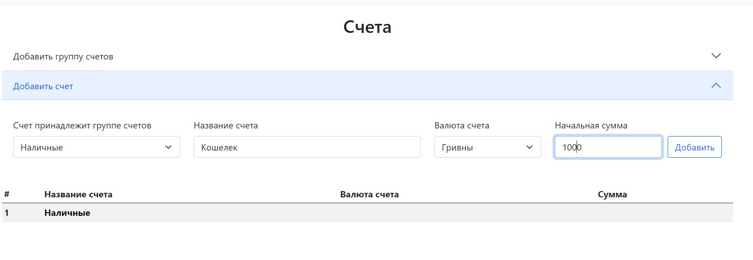Click the # column header in the table
This screenshot has height=260, width=753.
pos(7,195)
